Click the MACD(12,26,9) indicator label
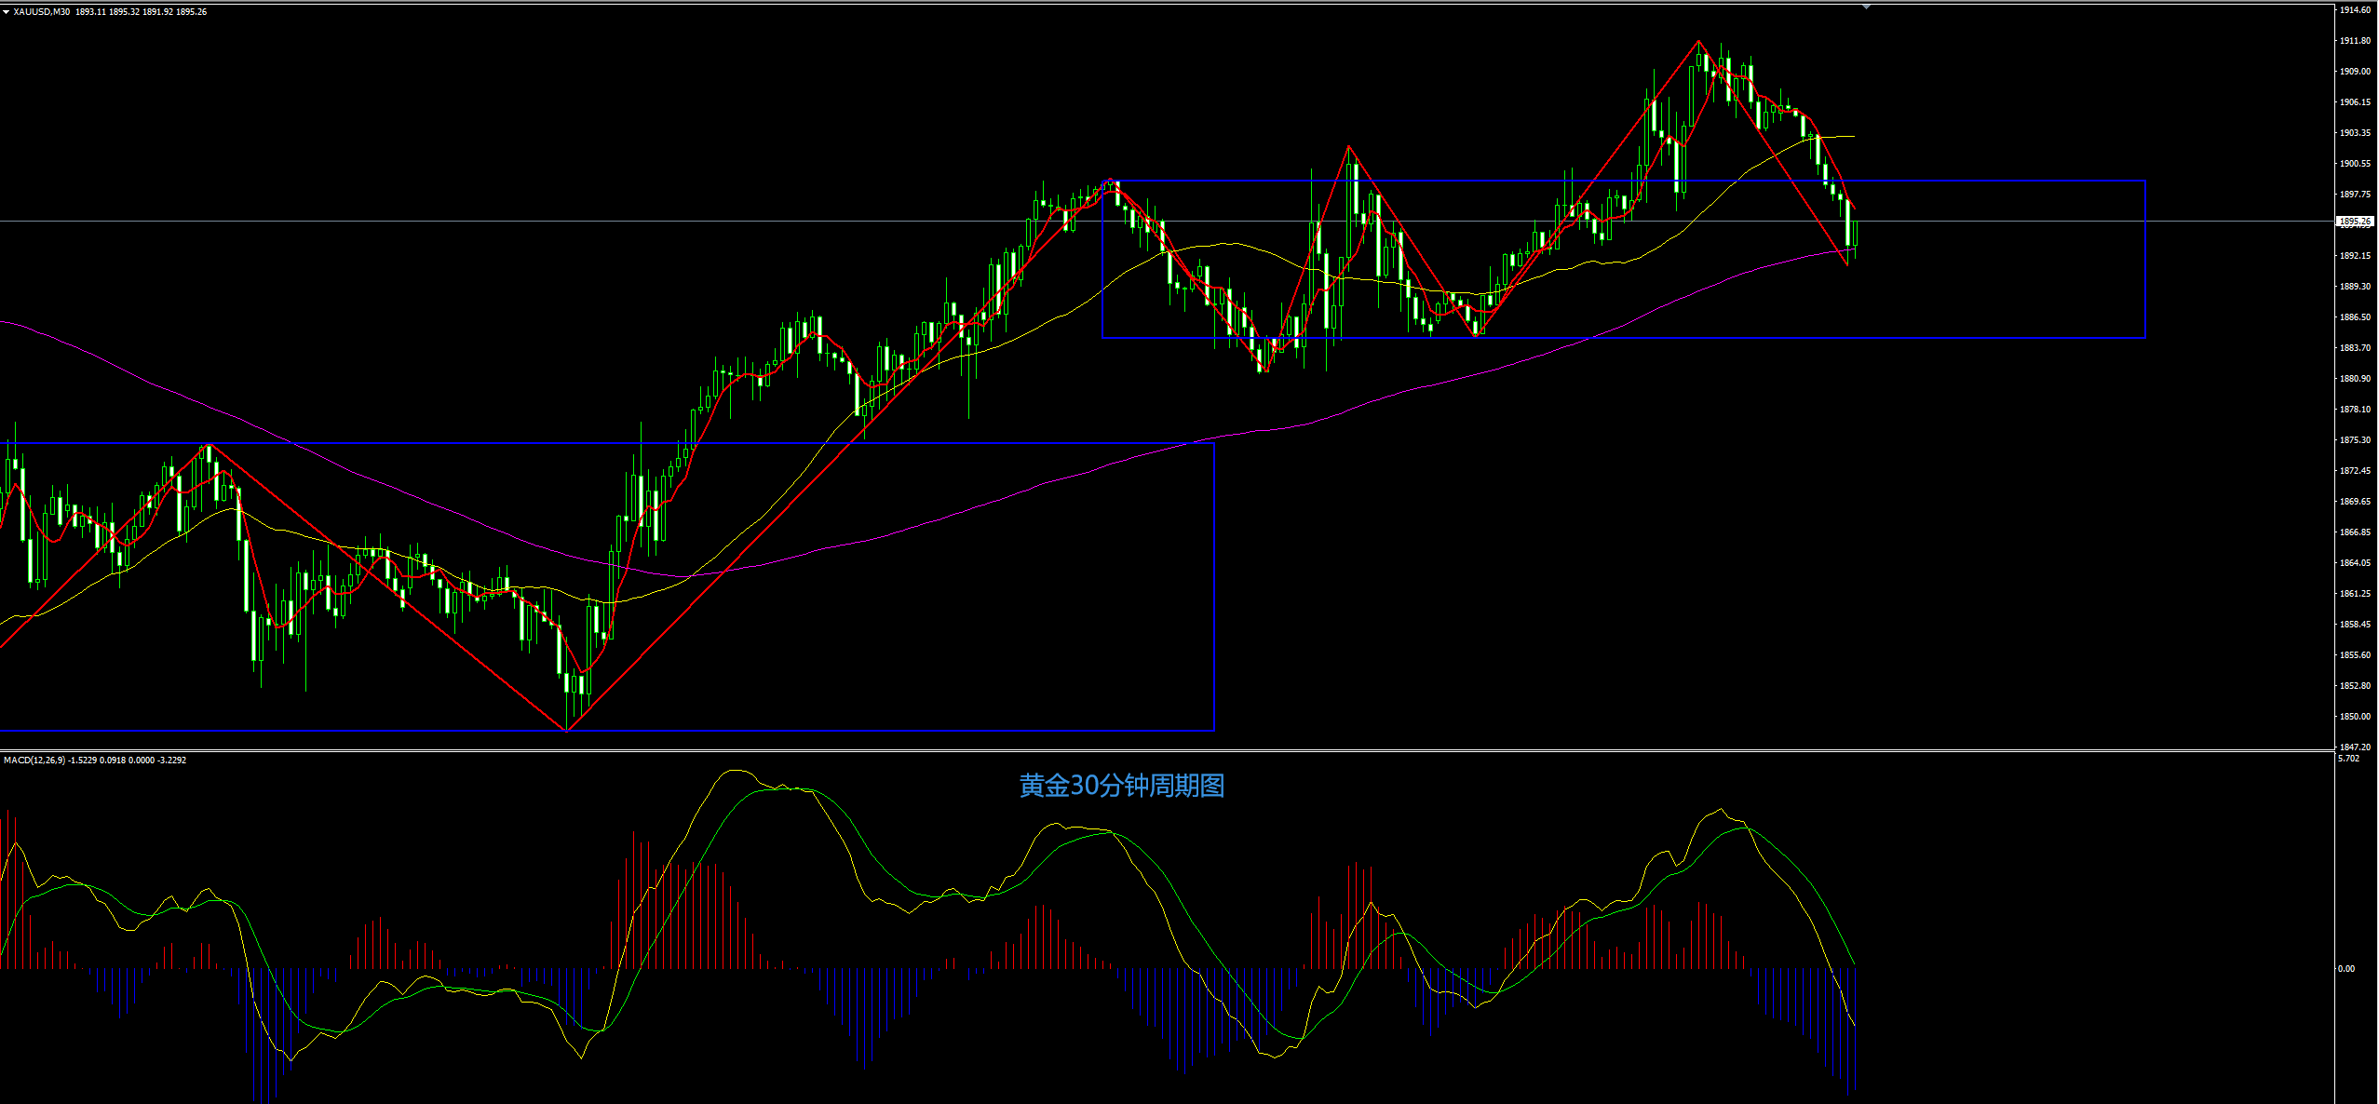Screen dimensions: 2379x1104 click(x=34, y=761)
